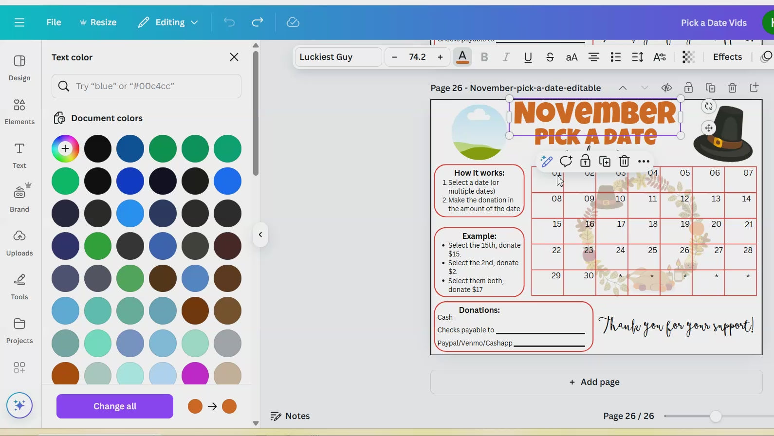
Task: Click Add page button
Action: 596,382
